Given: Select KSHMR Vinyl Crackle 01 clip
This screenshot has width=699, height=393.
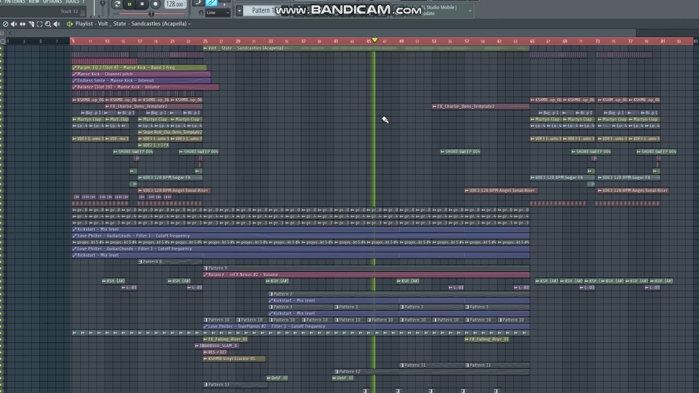Looking at the screenshot, I should pyautogui.click(x=234, y=359).
